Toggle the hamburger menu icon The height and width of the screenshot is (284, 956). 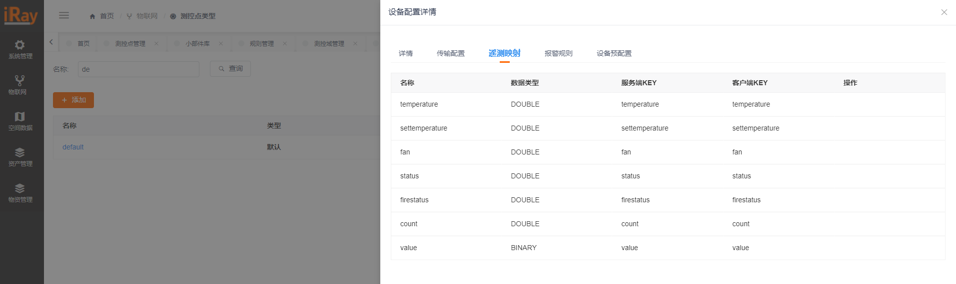(64, 15)
